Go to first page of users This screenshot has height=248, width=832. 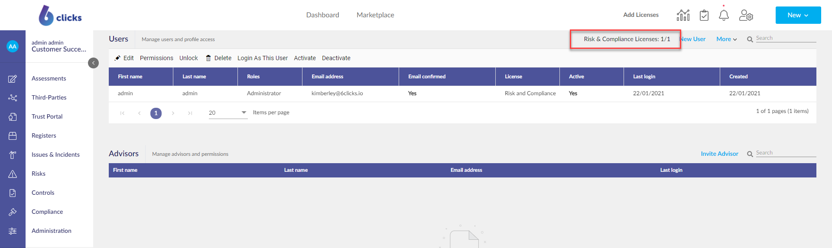click(x=122, y=113)
